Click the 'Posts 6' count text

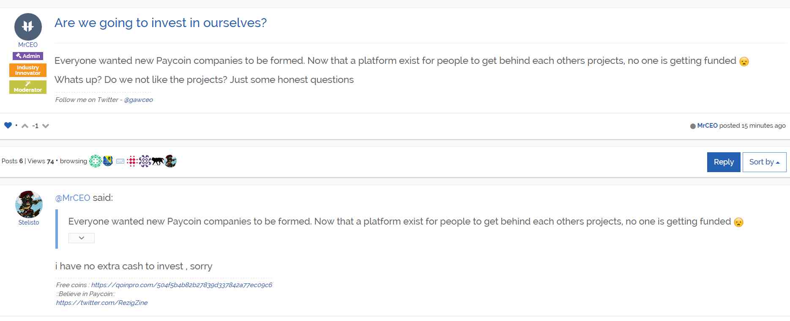(12, 161)
